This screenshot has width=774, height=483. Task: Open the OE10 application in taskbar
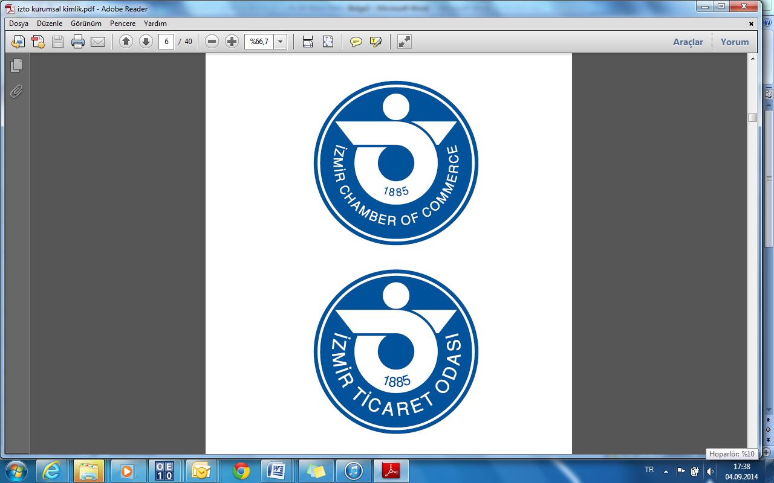[164, 471]
